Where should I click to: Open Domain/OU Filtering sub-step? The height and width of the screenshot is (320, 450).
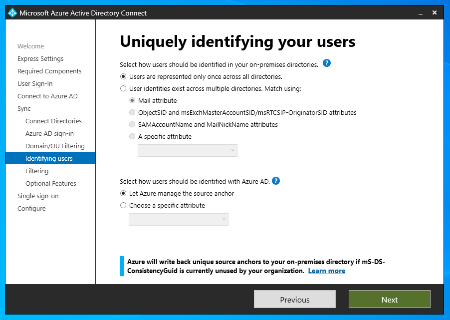click(55, 146)
